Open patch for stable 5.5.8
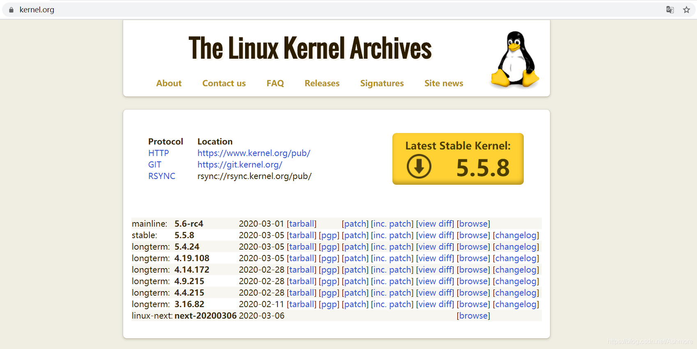The width and height of the screenshot is (697, 349). click(x=355, y=235)
